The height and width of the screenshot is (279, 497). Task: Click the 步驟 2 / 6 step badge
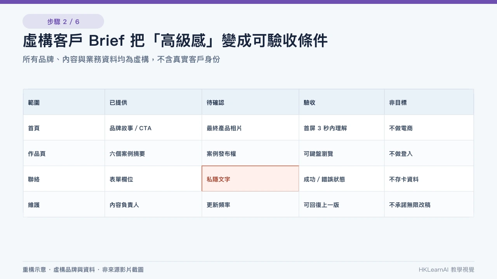pyautogui.click(x=63, y=21)
